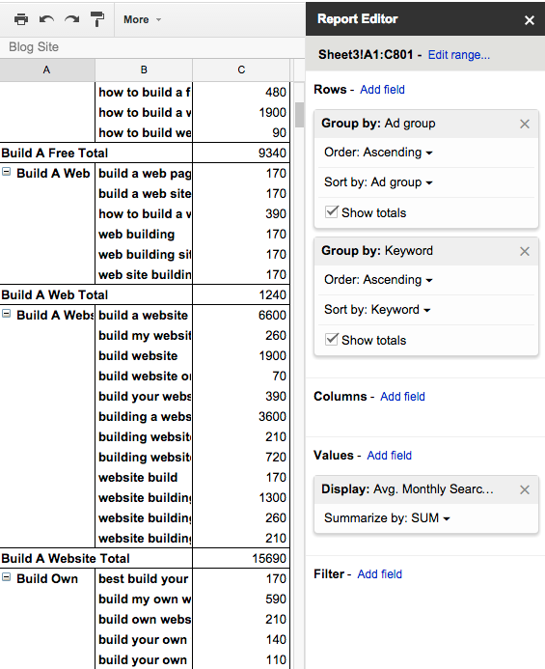Screen dimensions: 545x669
Task: Click the cell with value 6600
Action: pyautogui.click(x=241, y=316)
